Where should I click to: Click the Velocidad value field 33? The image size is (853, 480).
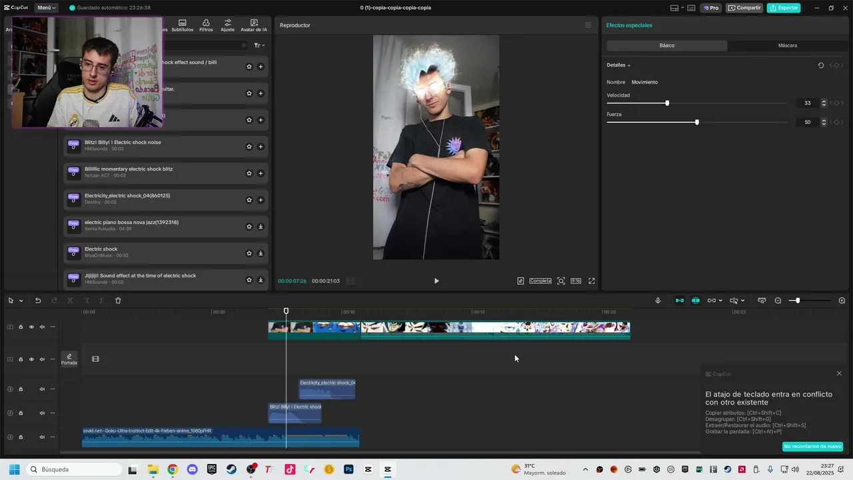[808, 103]
